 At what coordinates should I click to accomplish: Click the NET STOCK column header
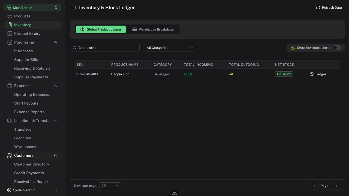(x=285, y=65)
